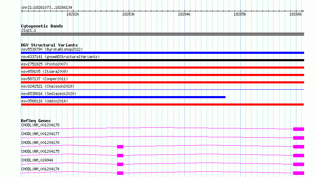The height and width of the screenshot is (177, 314).
Task: Click the 18262k ruler tick label
Action: coord(73,14)
